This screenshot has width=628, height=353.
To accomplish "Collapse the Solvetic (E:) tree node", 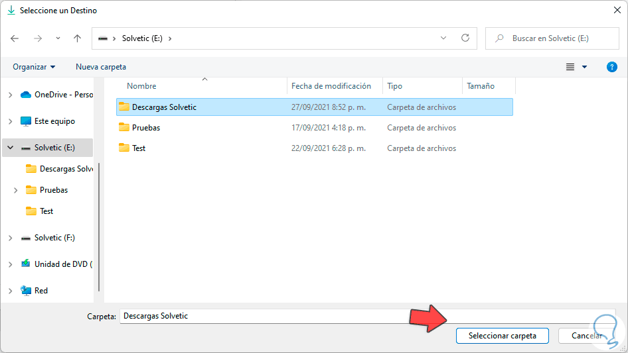I will (x=10, y=148).
